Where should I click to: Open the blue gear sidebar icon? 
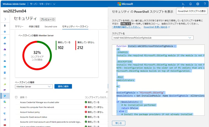coord(5,32)
